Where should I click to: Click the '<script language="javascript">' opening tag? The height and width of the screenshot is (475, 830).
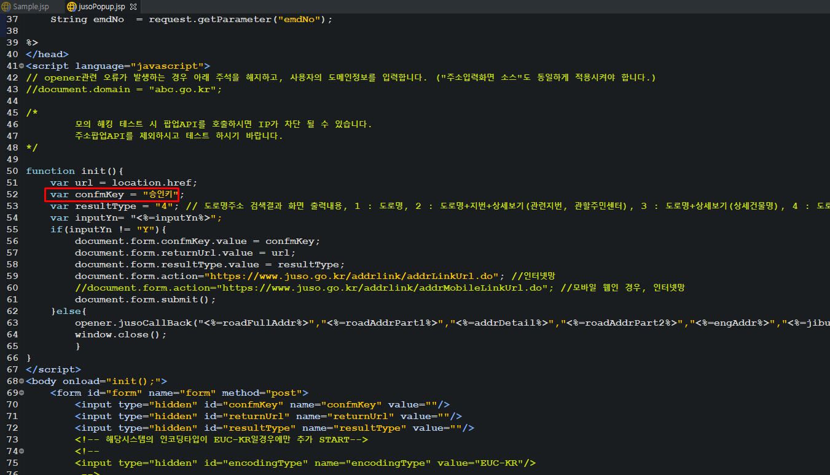point(118,66)
